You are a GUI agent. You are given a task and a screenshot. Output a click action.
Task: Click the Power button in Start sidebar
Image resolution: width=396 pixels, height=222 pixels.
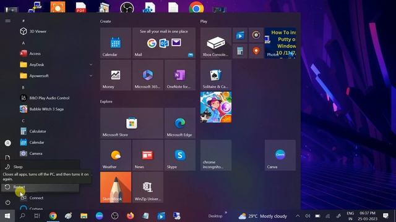[x=8, y=202]
